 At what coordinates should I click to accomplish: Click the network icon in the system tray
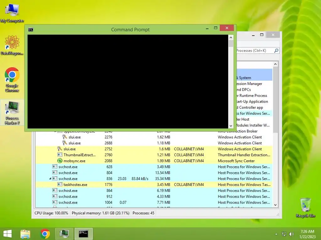(284, 234)
